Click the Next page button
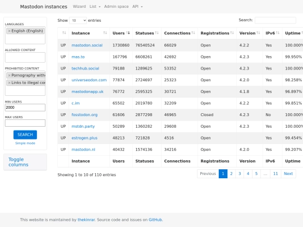The image size is (303, 227). click(288, 174)
